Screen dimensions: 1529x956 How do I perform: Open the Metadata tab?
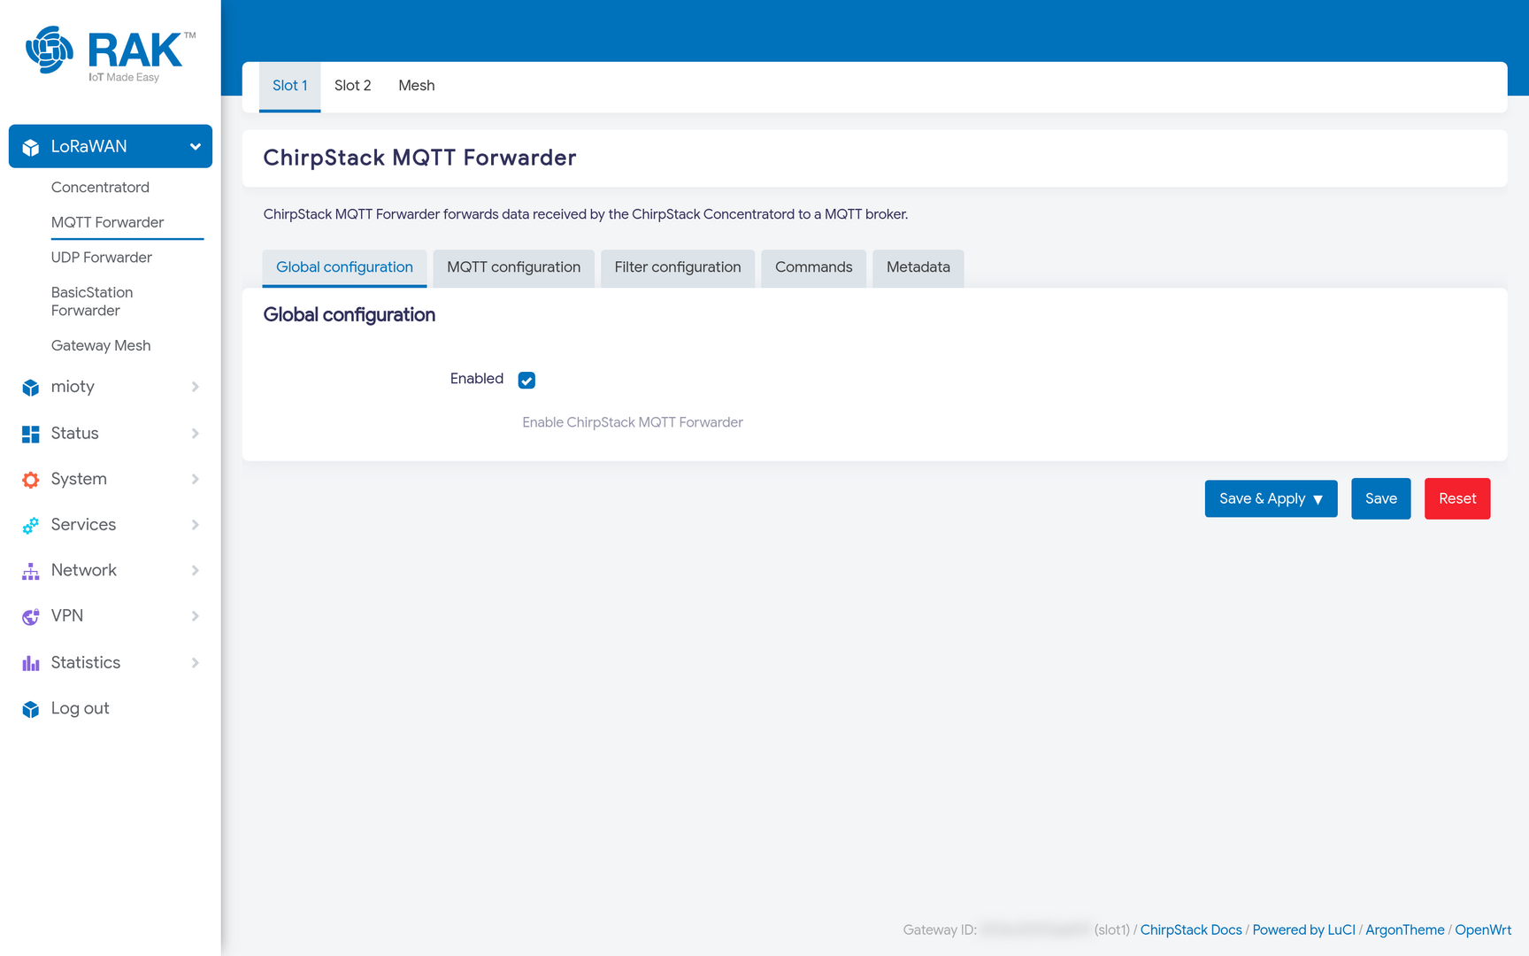point(918,267)
